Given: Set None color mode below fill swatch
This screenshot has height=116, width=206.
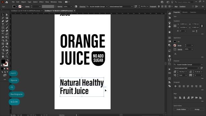Looking at the screenshot, I should [7, 69].
